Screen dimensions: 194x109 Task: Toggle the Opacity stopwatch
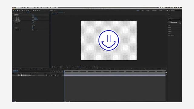(x=15, y=23)
